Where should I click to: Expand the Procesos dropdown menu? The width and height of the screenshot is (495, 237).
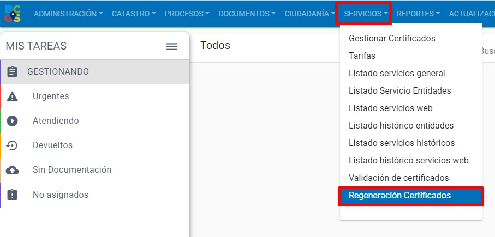187,14
